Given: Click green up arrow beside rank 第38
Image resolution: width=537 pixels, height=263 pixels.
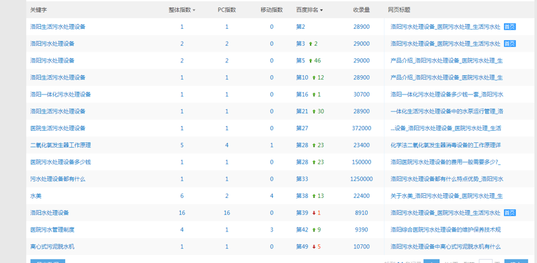Looking at the screenshot, I should [x=314, y=196].
